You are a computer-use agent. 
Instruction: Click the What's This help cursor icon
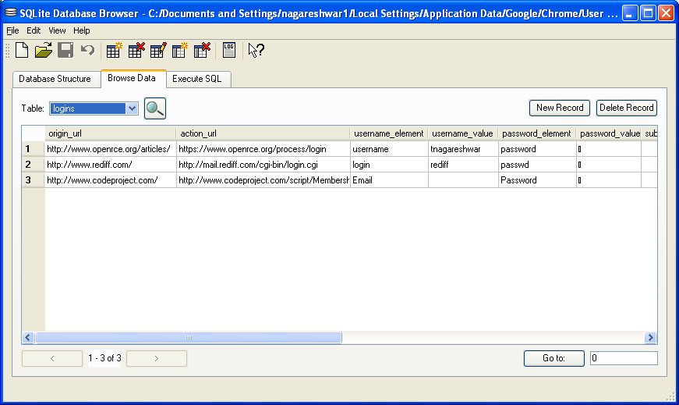point(256,50)
